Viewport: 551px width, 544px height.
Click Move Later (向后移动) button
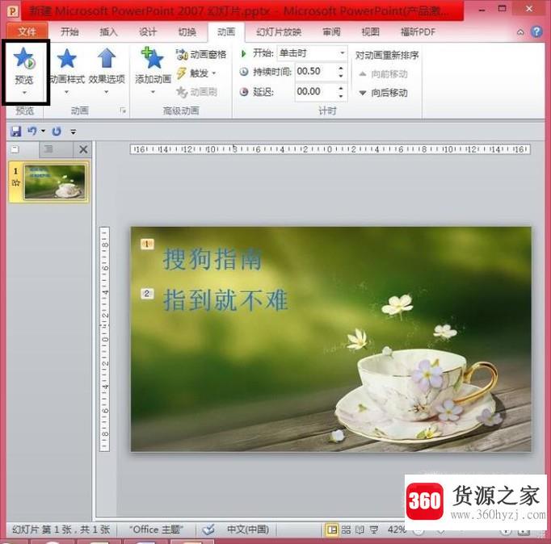click(x=384, y=93)
